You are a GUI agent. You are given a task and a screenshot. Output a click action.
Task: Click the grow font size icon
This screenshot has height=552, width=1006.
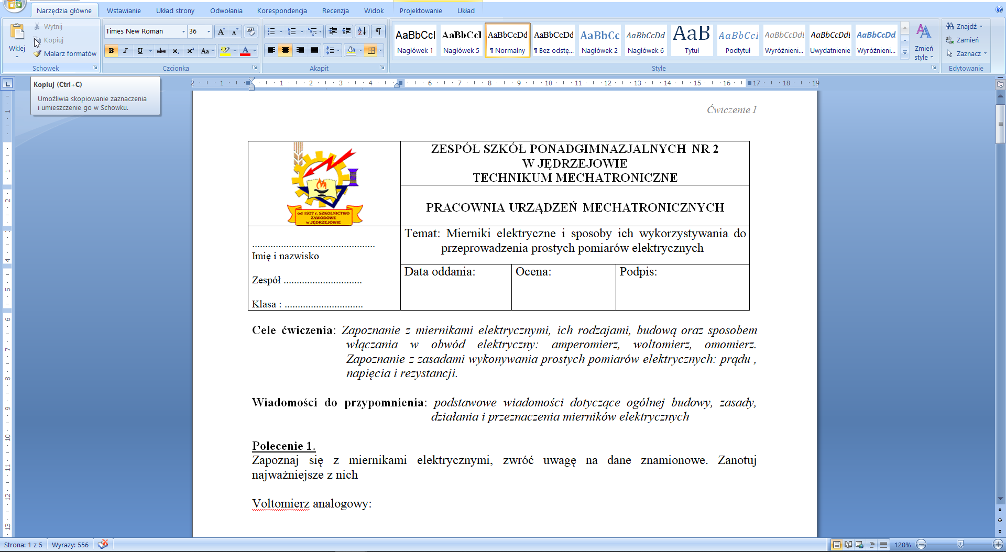point(221,31)
